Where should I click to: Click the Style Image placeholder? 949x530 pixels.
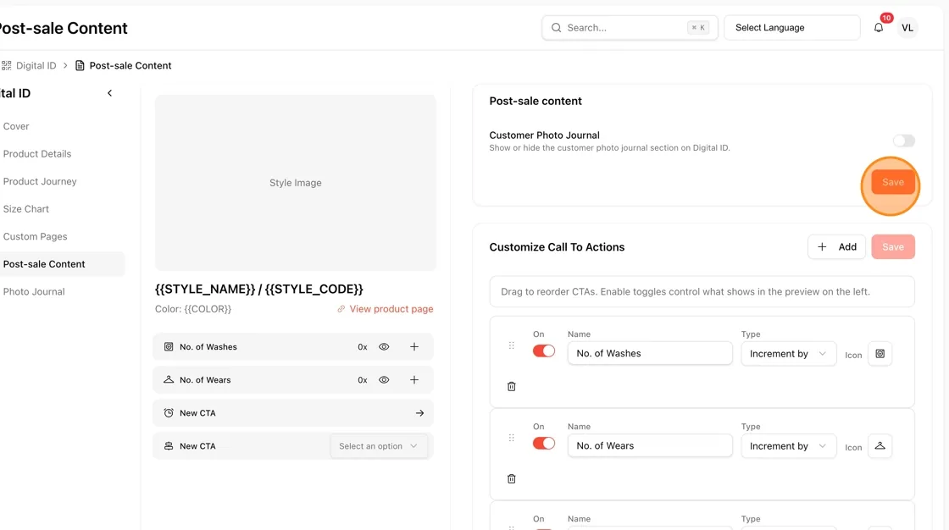(296, 183)
